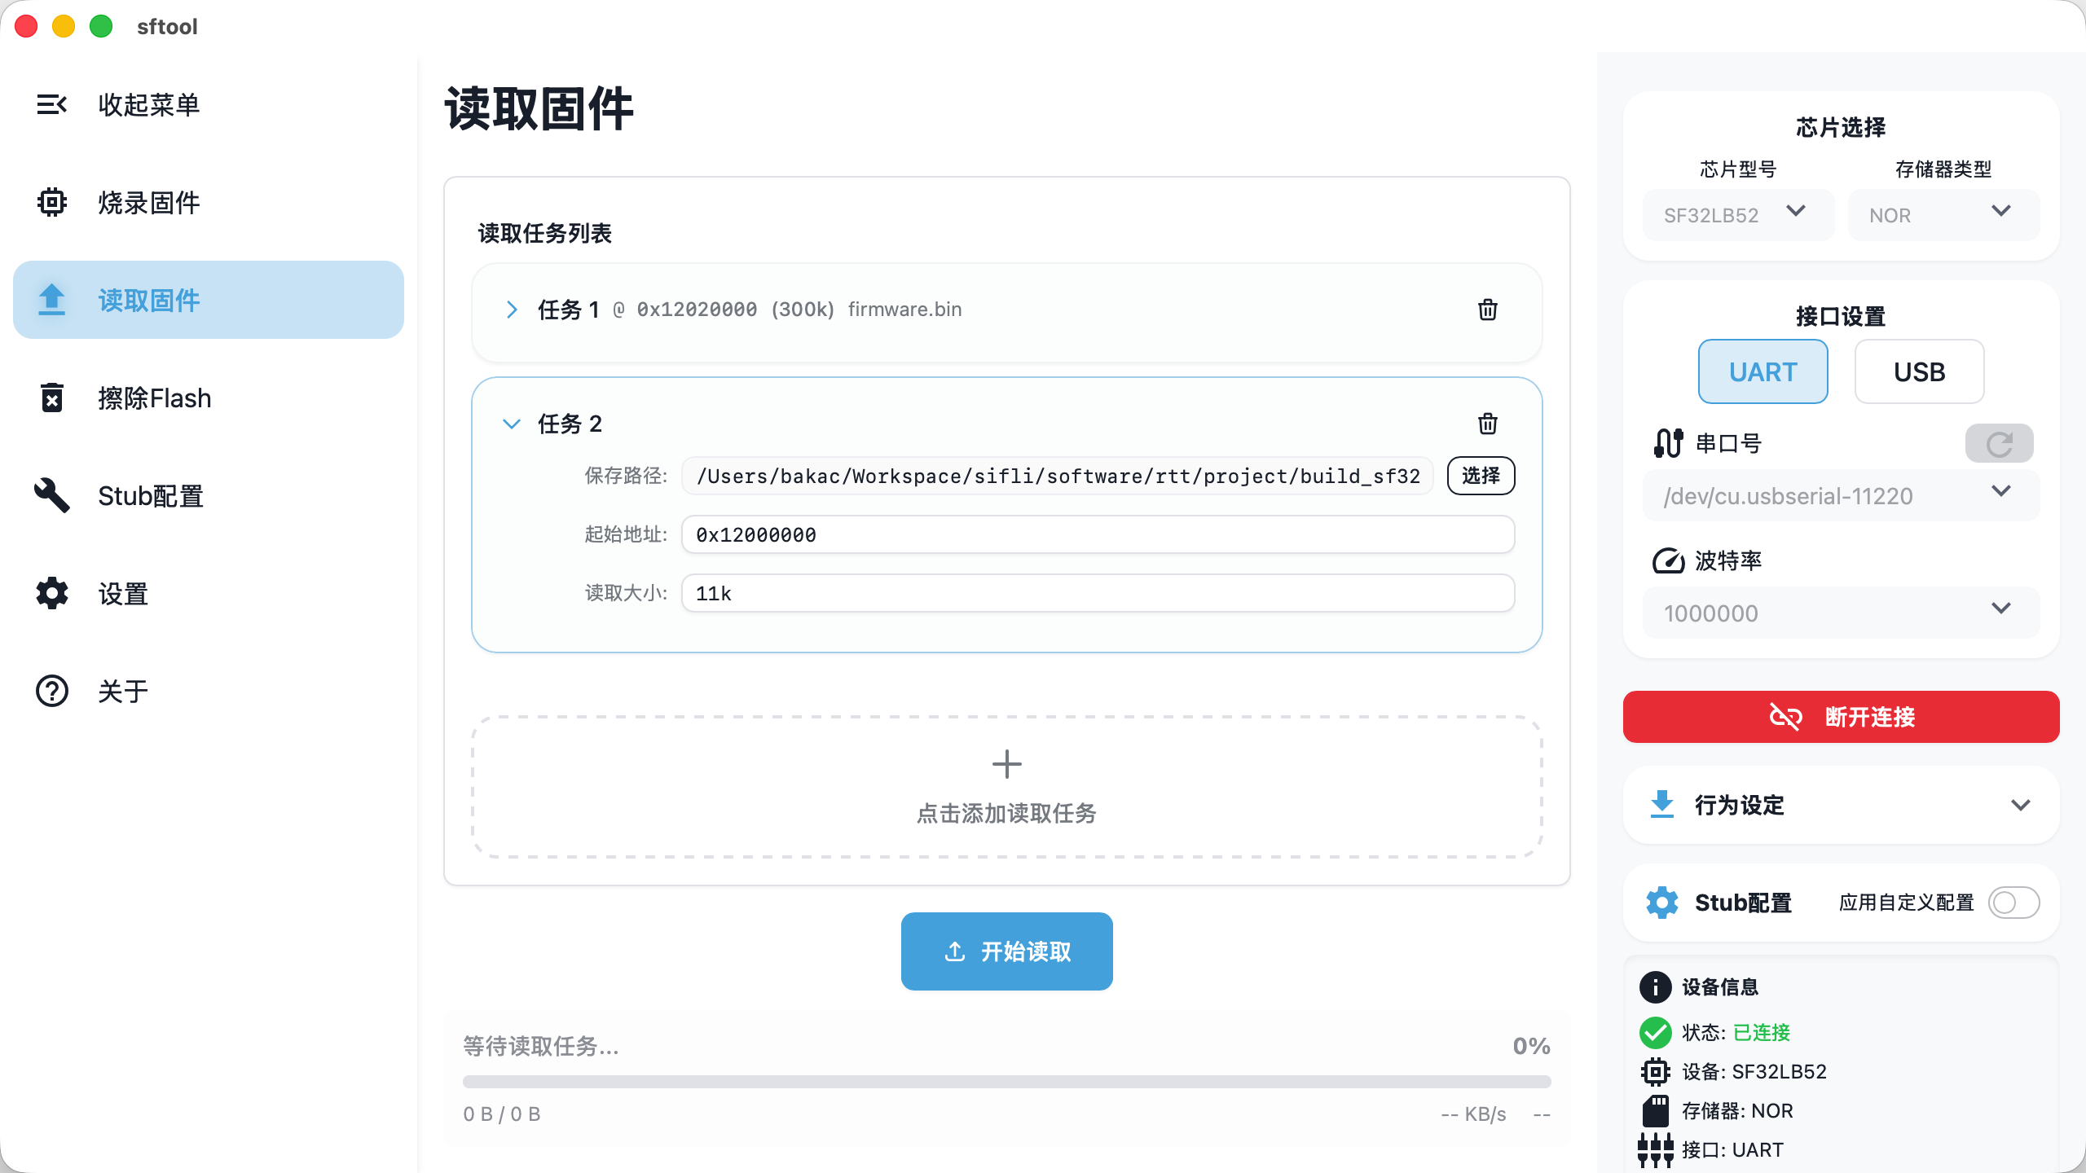Delete task 2 with trash icon
2086x1173 pixels.
[1487, 424]
